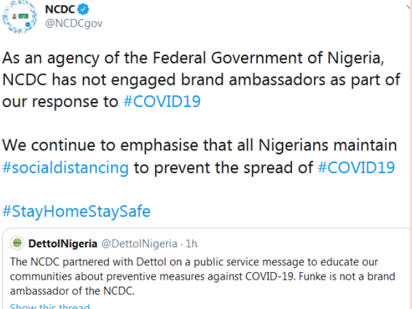Click the 'As an agency of the Federal Government' line

(193, 58)
